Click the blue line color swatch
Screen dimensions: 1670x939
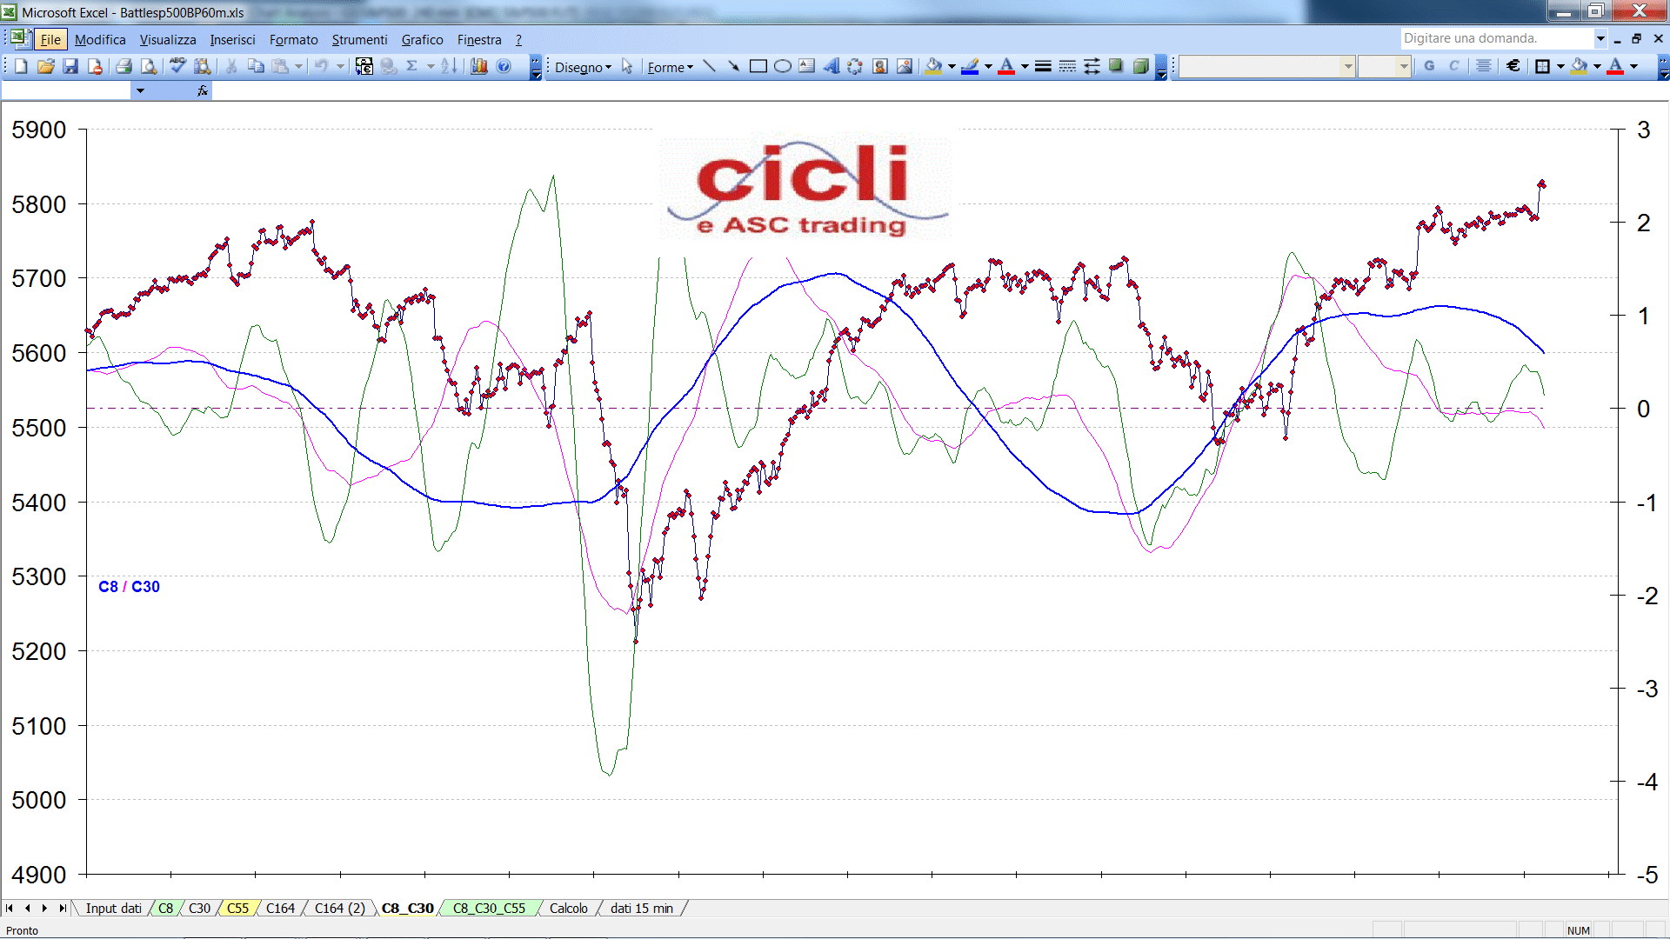click(970, 67)
